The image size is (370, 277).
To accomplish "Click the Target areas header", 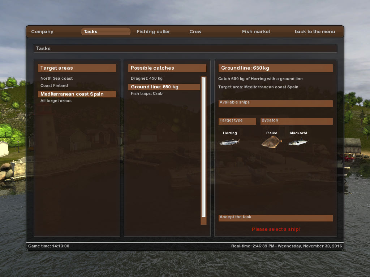I will pyautogui.click(x=77, y=68).
